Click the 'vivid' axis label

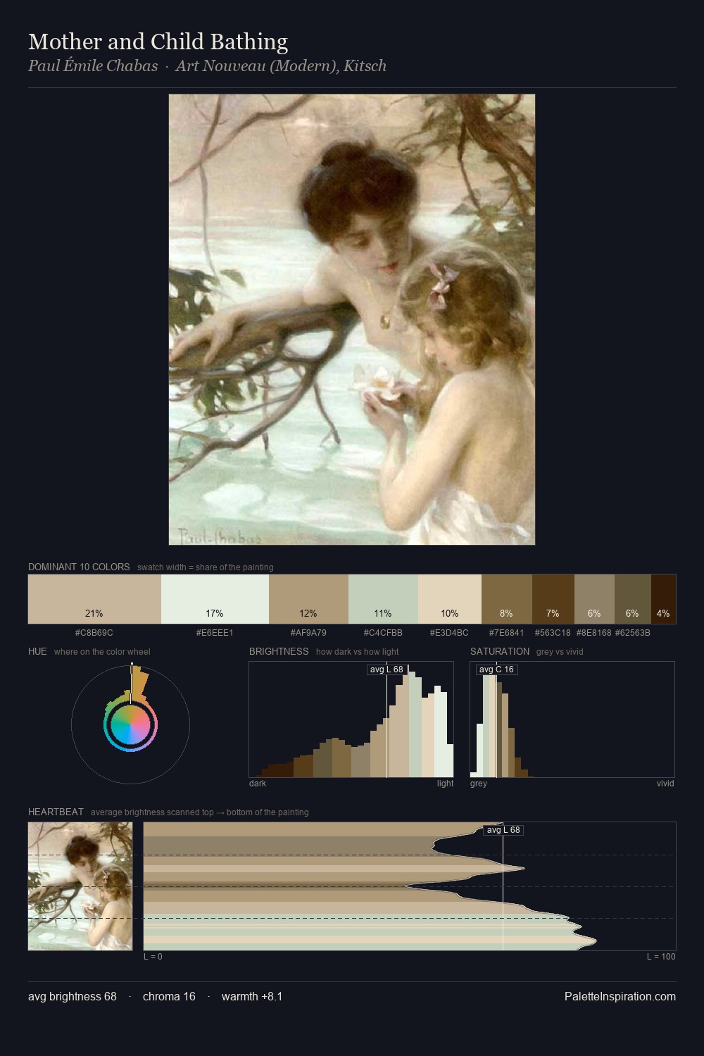click(665, 784)
